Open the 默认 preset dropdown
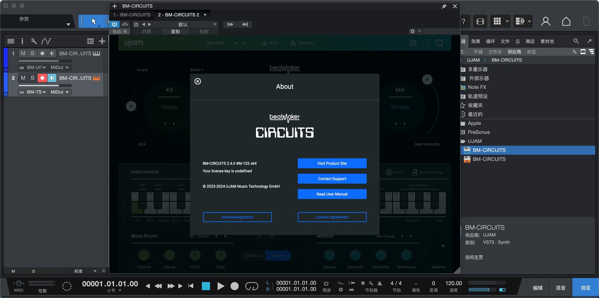Image resolution: width=599 pixels, height=298 pixels. click(x=186, y=24)
